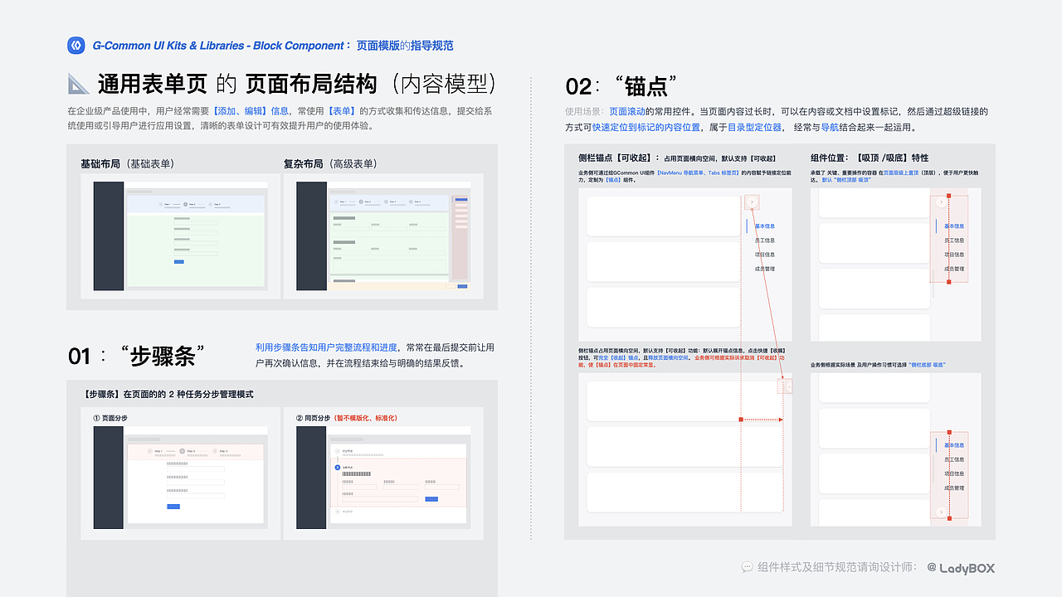Click Step 1 circle in 复杂布局 mockup
Viewport: 1062px width, 597px height.
(336, 201)
